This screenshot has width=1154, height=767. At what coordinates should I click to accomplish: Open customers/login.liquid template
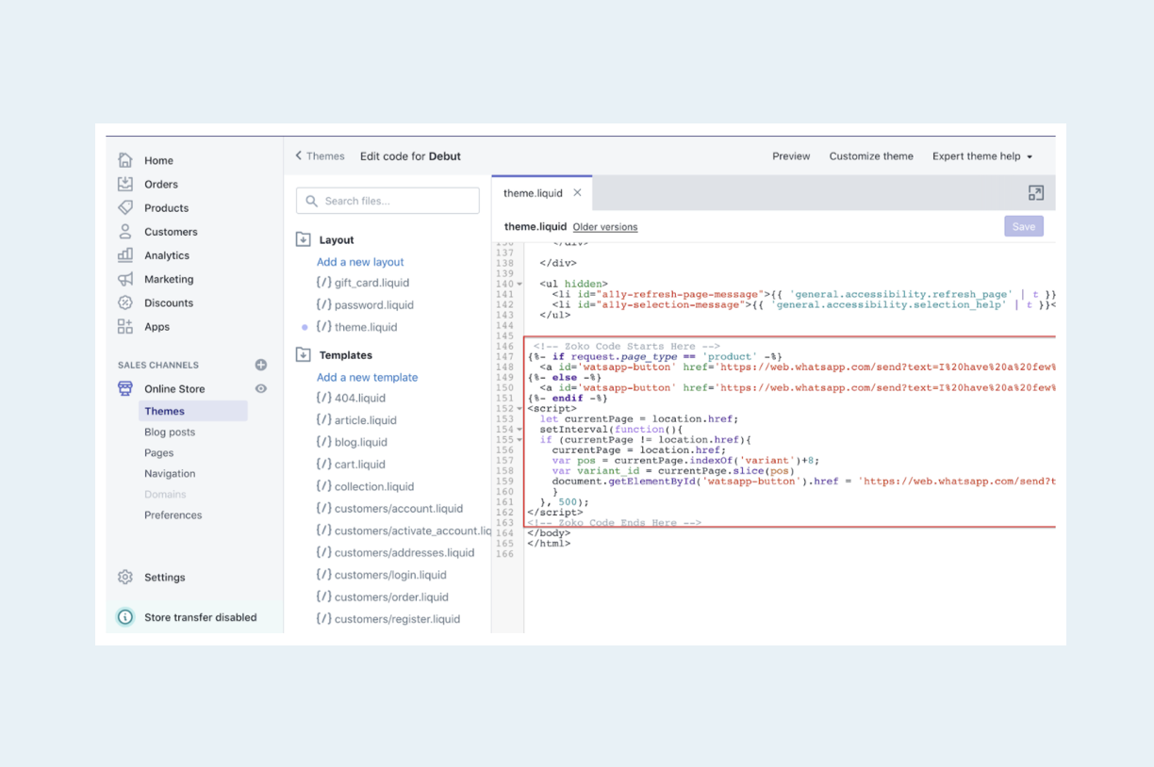[390, 575]
